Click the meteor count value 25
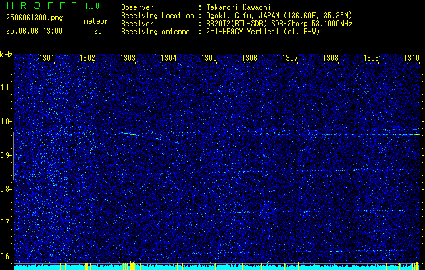The image size is (425, 270). 98,31
